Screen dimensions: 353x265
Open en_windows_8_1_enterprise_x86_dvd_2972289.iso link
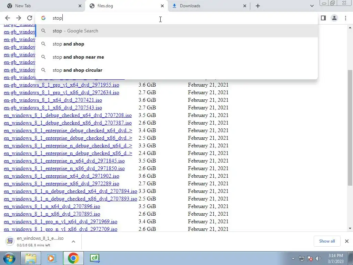click(61, 184)
